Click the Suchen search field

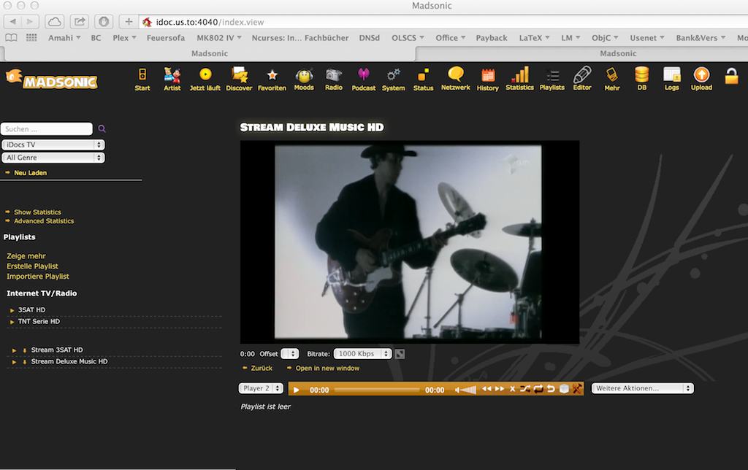[x=47, y=129]
